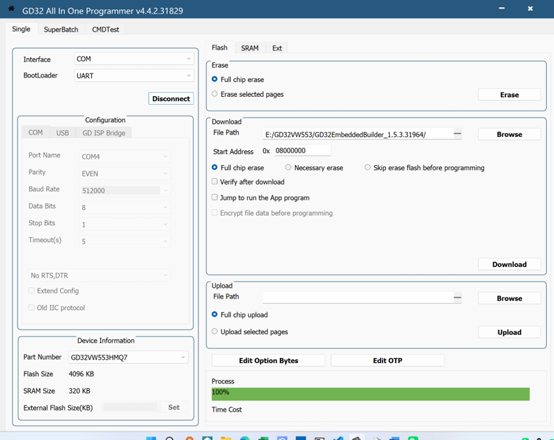Open File Explorer from the taskbar
554x440 pixels.
(226, 438)
